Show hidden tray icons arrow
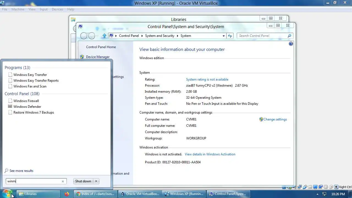Viewport: 352px width, 198px height. pos(317,194)
